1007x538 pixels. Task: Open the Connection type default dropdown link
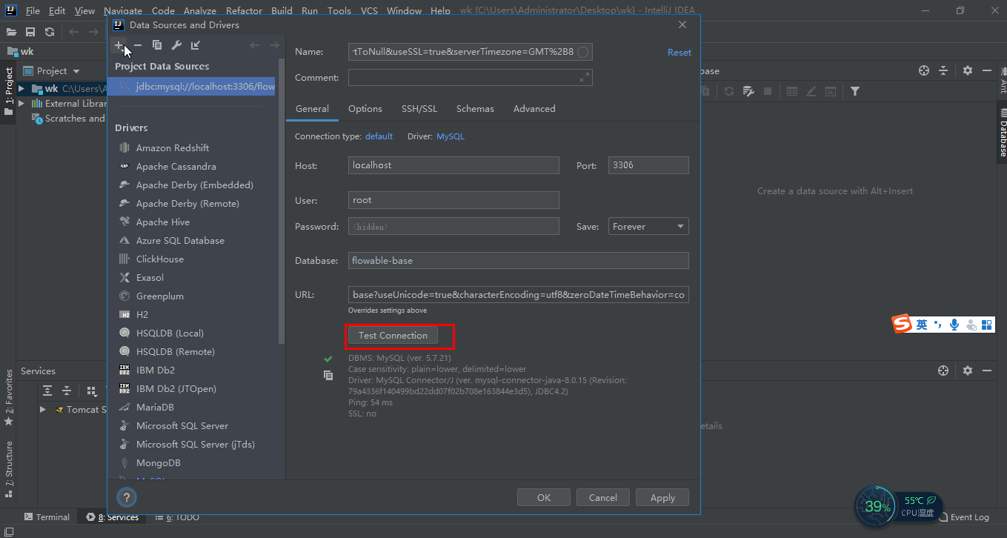tap(379, 136)
